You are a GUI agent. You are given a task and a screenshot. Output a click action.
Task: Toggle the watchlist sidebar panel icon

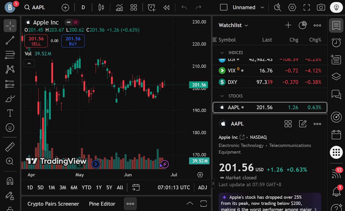tap(336, 25)
